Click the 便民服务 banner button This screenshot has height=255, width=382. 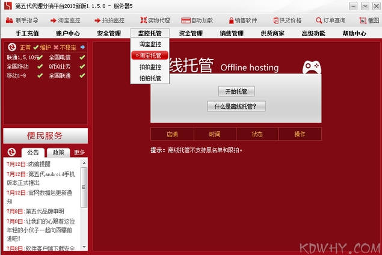45,135
